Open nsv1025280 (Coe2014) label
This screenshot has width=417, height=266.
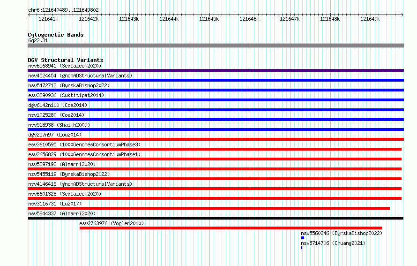point(56,115)
